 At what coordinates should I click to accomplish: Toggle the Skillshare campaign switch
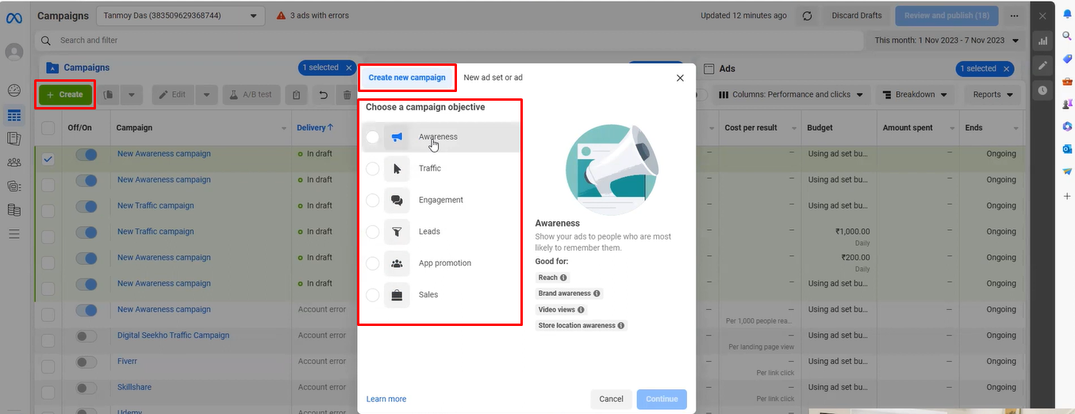click(x=86, y=388)
